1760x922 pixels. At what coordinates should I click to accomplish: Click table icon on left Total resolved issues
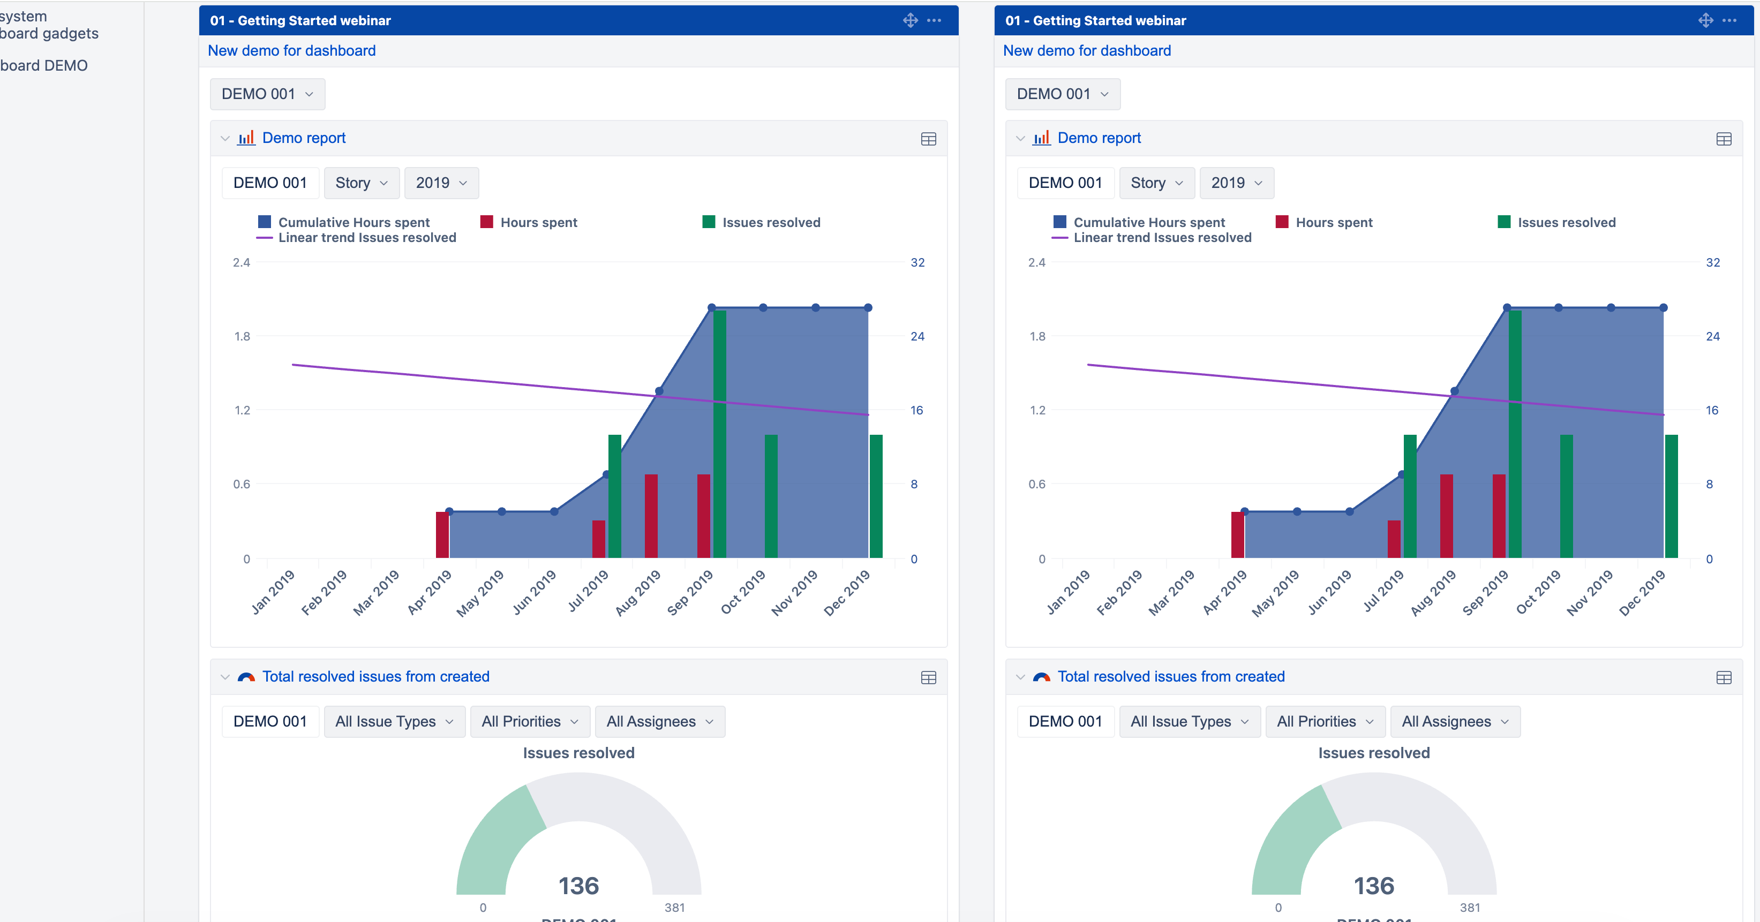point(929,677)
